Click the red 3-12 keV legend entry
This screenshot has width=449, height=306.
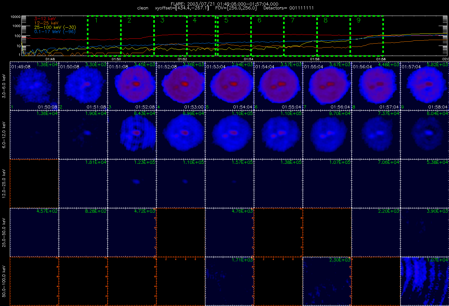(45, 19)
